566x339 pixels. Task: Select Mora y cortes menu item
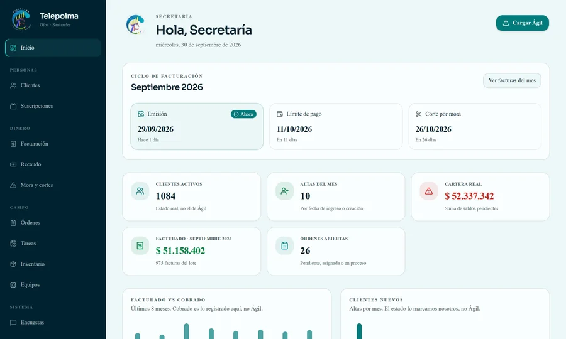point(53,185)
